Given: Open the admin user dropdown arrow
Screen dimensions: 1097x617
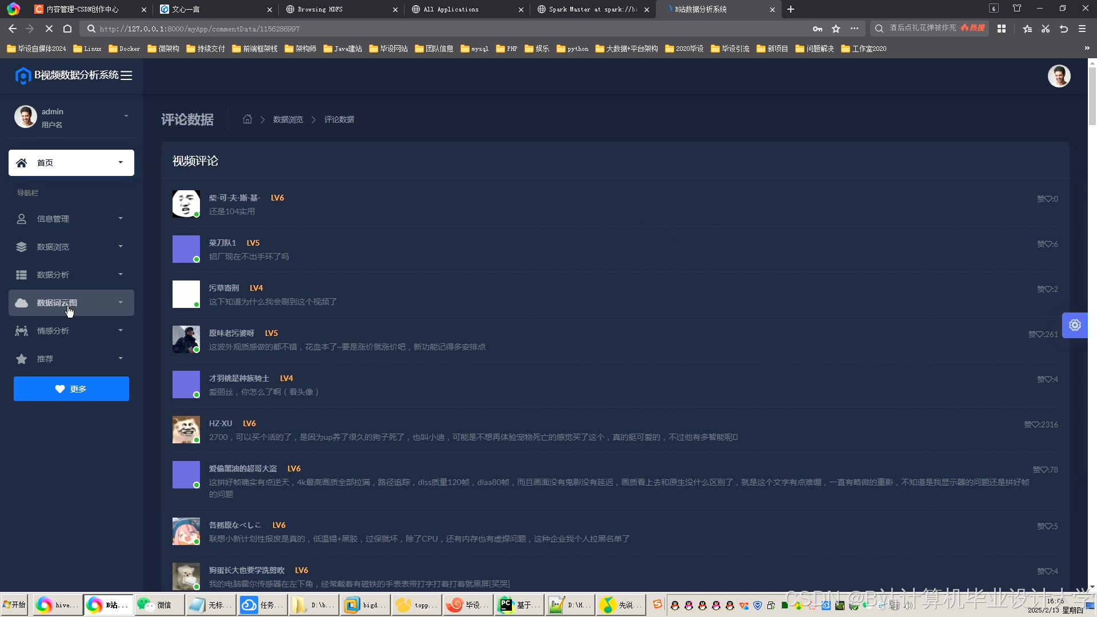Looking at the screenshot, I should 126,117.
